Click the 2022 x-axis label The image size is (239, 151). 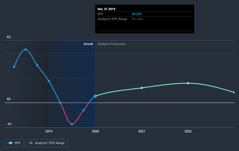[188, 131]
